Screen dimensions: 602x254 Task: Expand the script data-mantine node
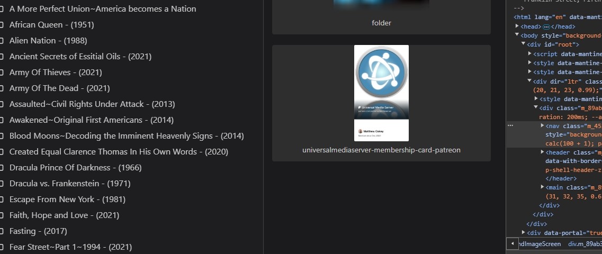[530, 53]
